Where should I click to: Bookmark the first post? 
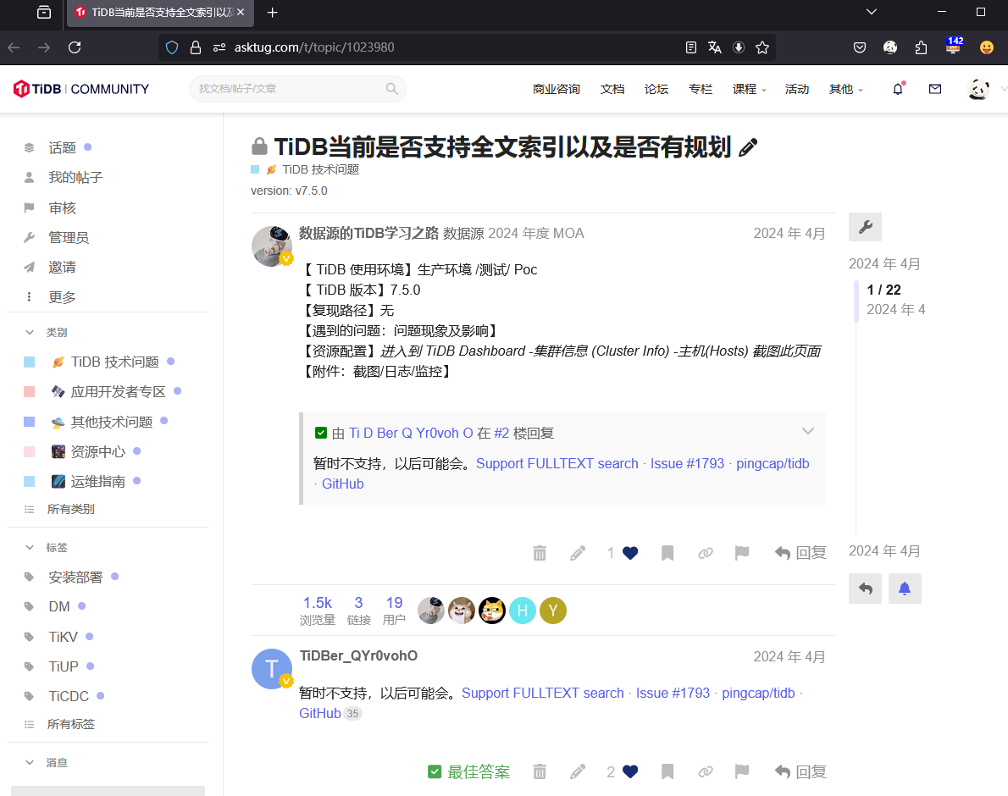(667, 552)
